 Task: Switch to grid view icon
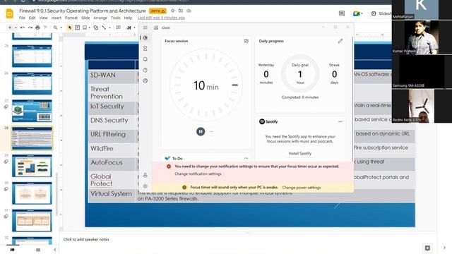(x=38, y=250)
